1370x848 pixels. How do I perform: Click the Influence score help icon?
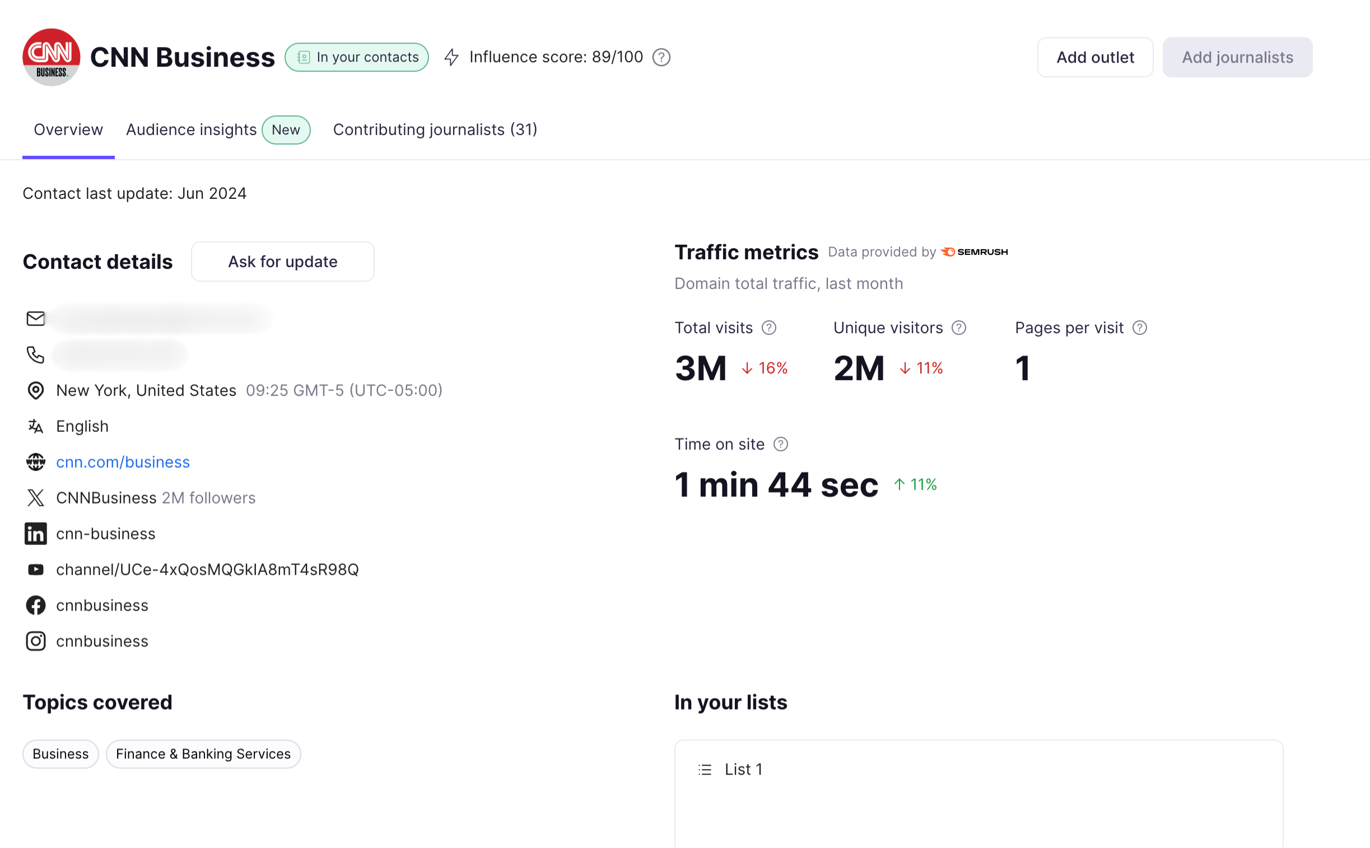coord(661,57)
